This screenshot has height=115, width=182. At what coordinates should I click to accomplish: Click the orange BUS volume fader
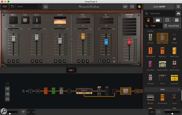(x=83, y=37)
